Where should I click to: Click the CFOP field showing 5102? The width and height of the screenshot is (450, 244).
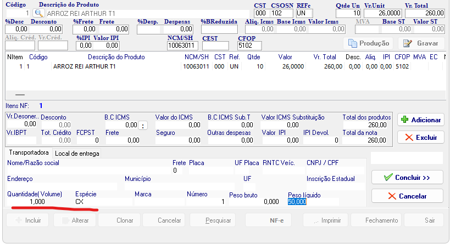[x=249, y=46]
